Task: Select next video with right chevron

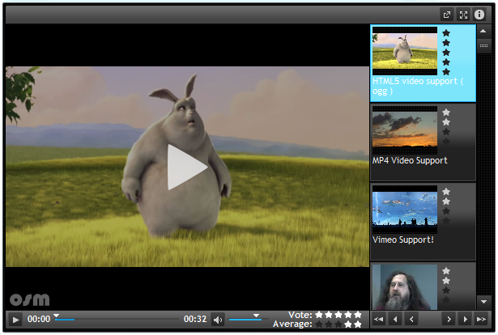Action: pos(449,319)
